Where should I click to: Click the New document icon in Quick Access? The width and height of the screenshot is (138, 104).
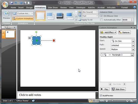point(29,3)
